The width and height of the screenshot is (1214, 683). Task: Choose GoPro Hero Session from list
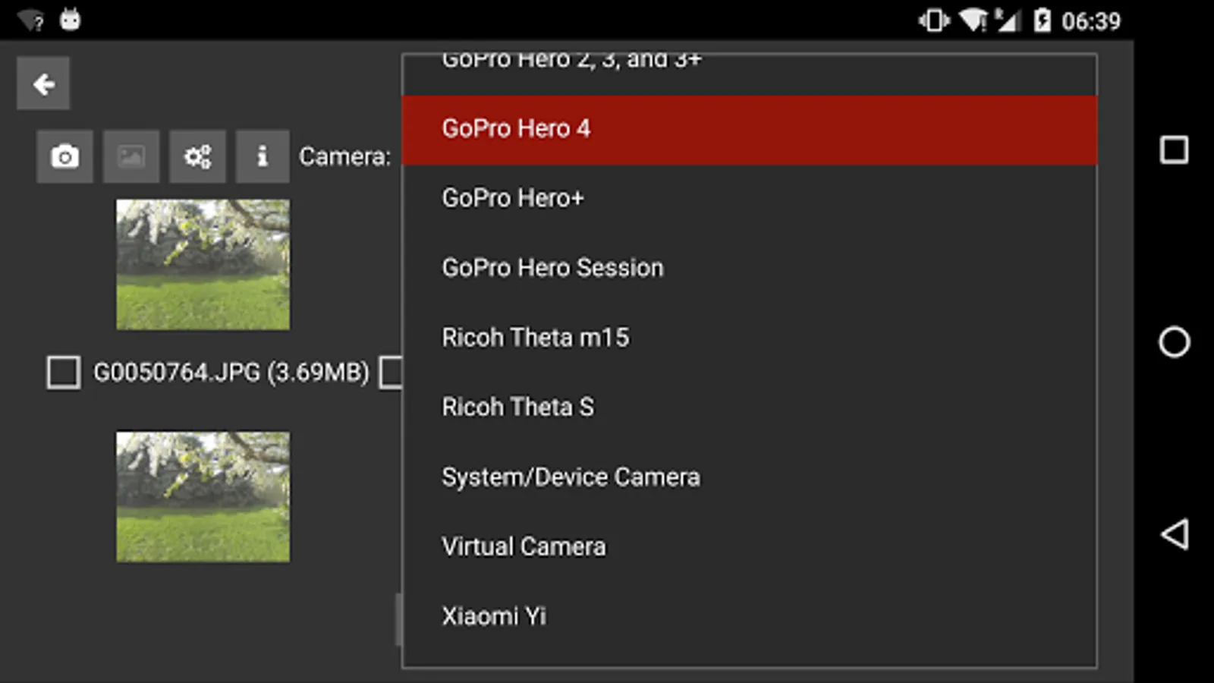pos(750,268)
